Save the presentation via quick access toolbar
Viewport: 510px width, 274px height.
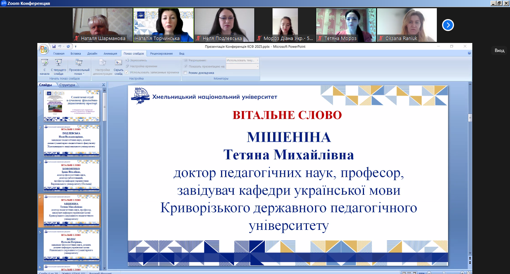click(x=54, y=47)
